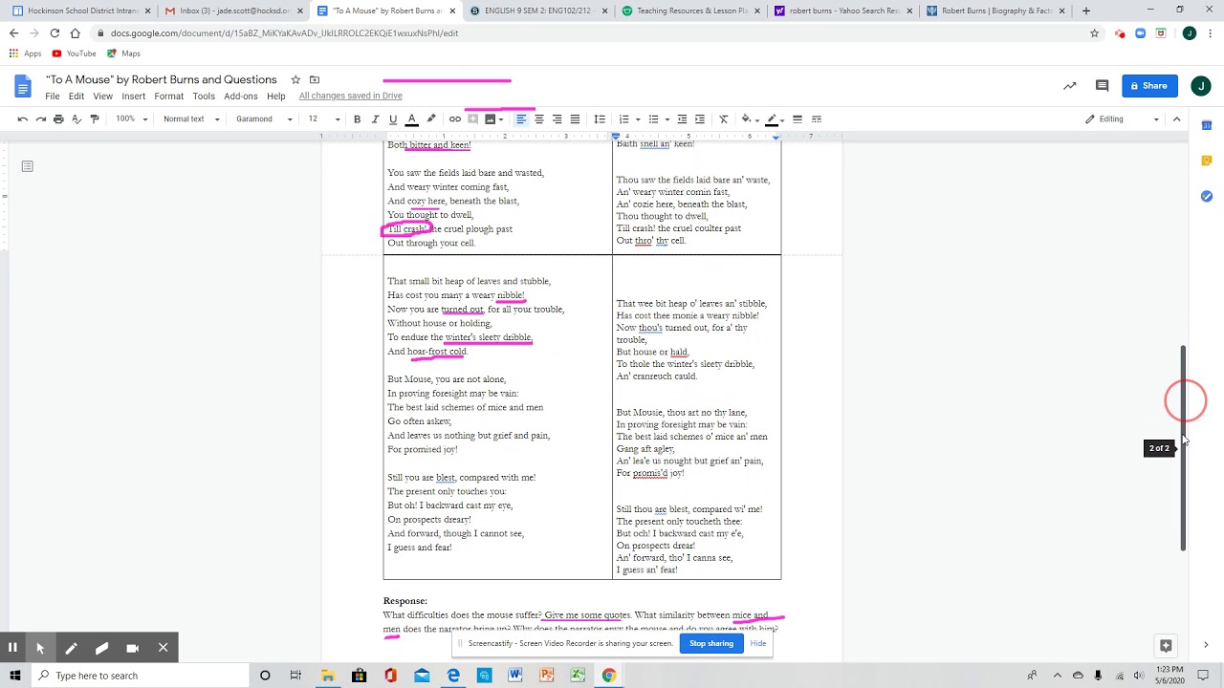
Task: Pause the Screencastify recording
Action: (12, 648)
